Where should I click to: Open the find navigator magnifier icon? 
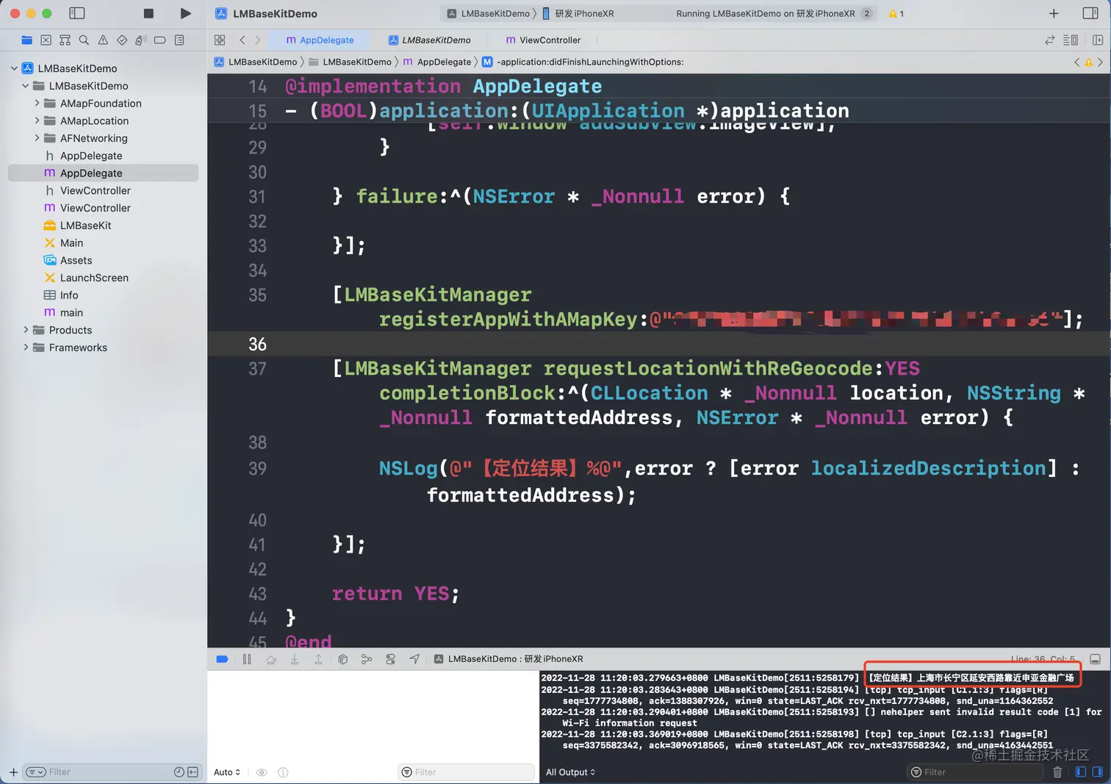tap(84, 40)
